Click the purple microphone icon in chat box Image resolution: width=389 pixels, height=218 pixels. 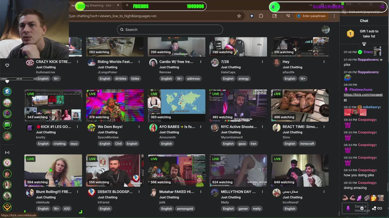[x=348, y=208]
